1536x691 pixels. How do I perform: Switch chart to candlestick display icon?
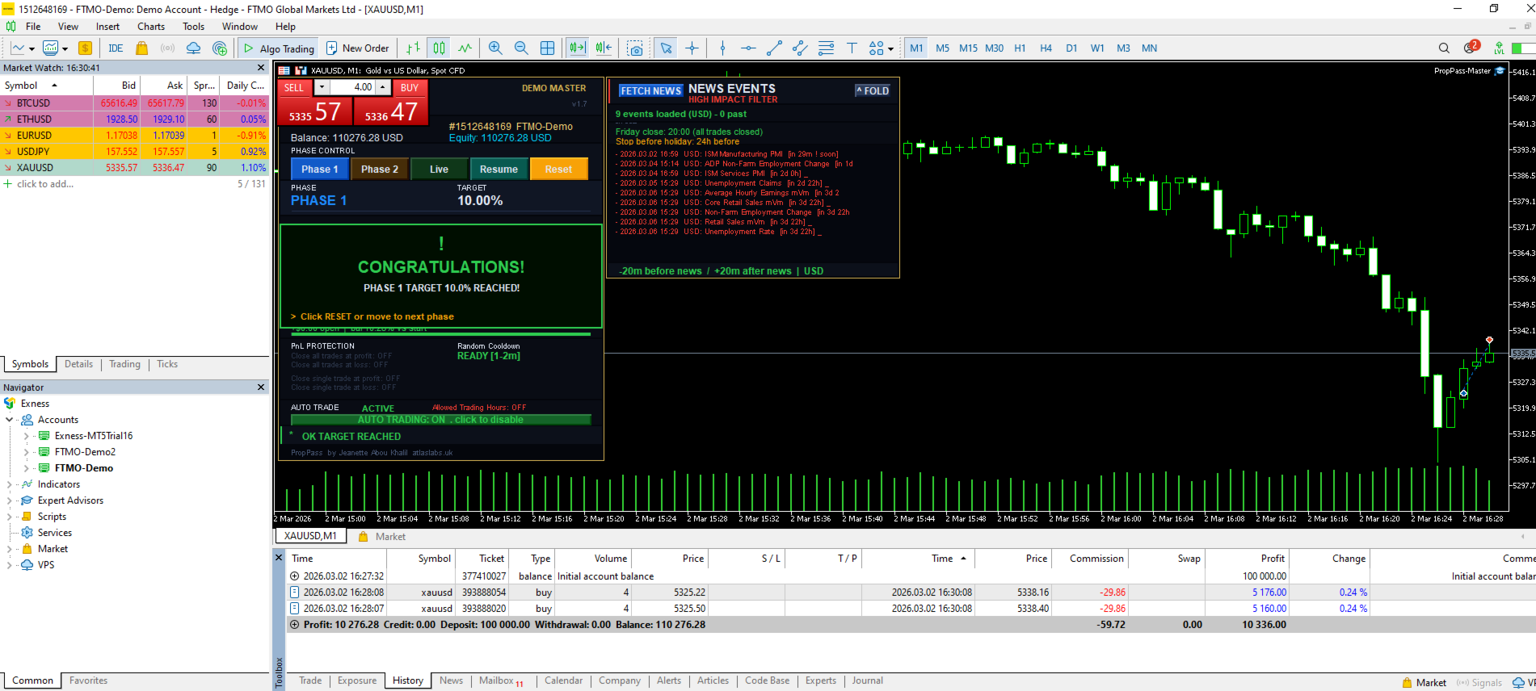coord(439,48)
